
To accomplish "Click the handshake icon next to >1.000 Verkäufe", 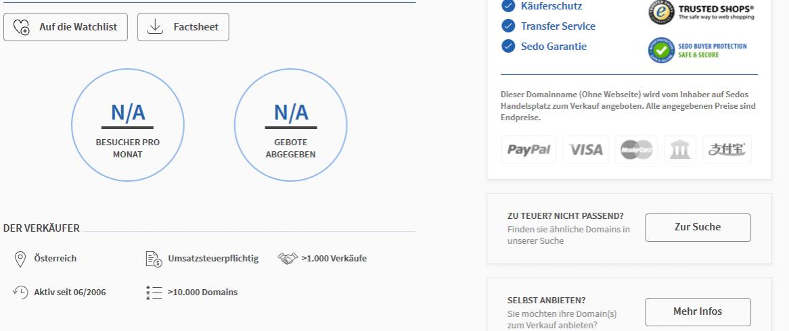I will (x=288, y=259).
